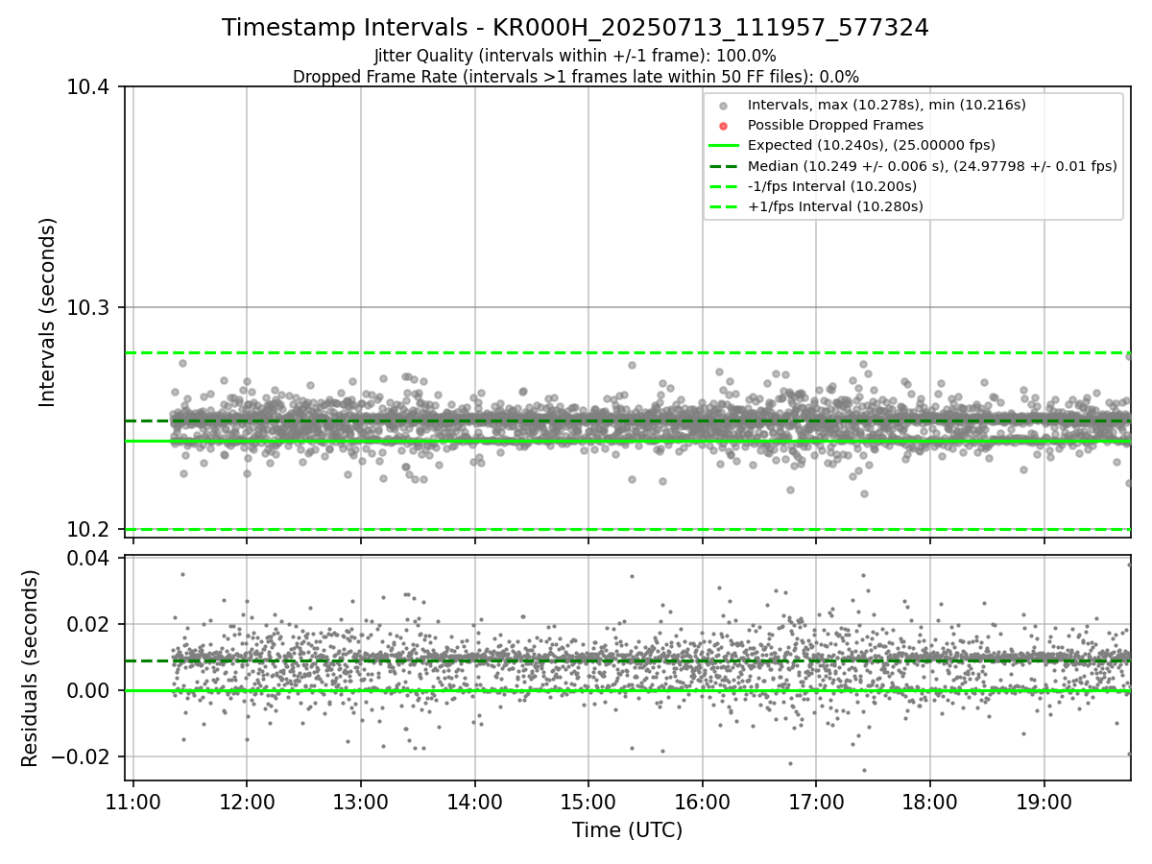Image resolution: width=1152 pixels, height=864 pixels.
Task: Click the 'Time (UTC)' x-axis label
Action: (627, 830)
